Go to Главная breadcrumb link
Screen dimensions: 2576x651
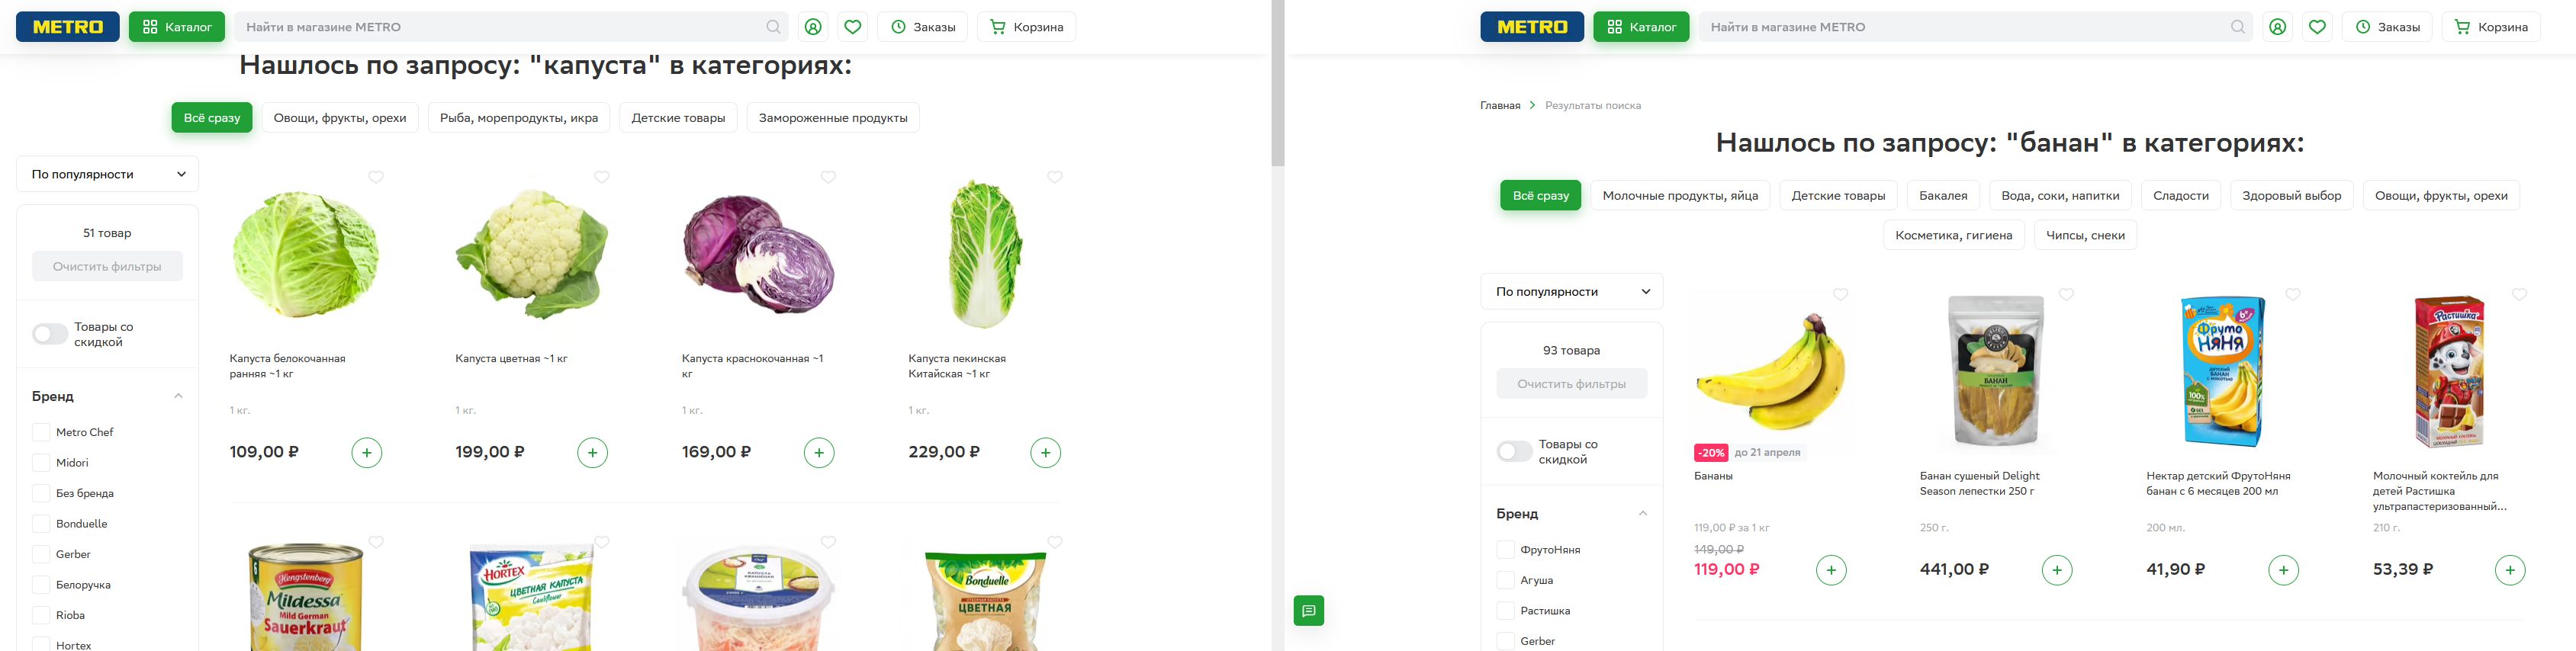pos(1500,105)
